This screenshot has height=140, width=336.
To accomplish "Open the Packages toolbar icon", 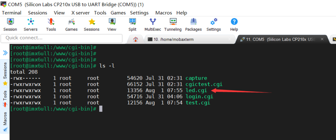I will click(193, 22).
